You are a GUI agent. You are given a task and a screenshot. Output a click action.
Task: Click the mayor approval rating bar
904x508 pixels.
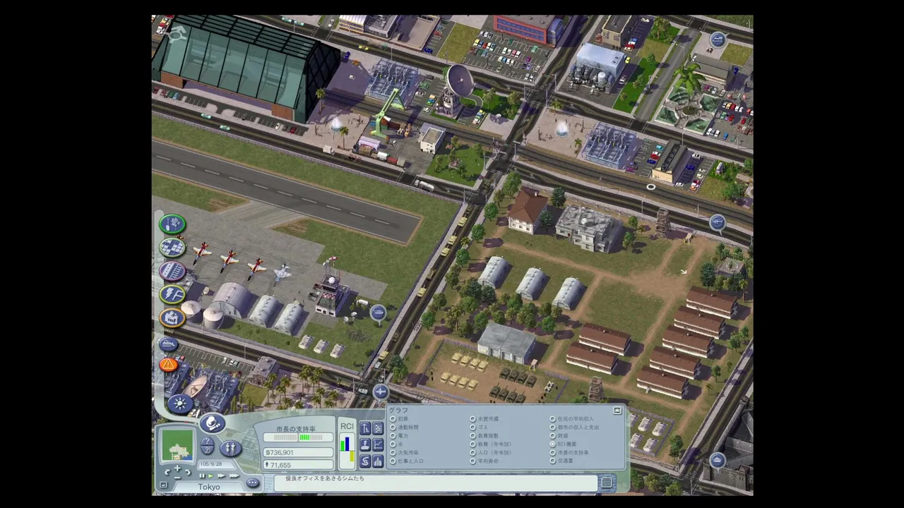point(298,437)
